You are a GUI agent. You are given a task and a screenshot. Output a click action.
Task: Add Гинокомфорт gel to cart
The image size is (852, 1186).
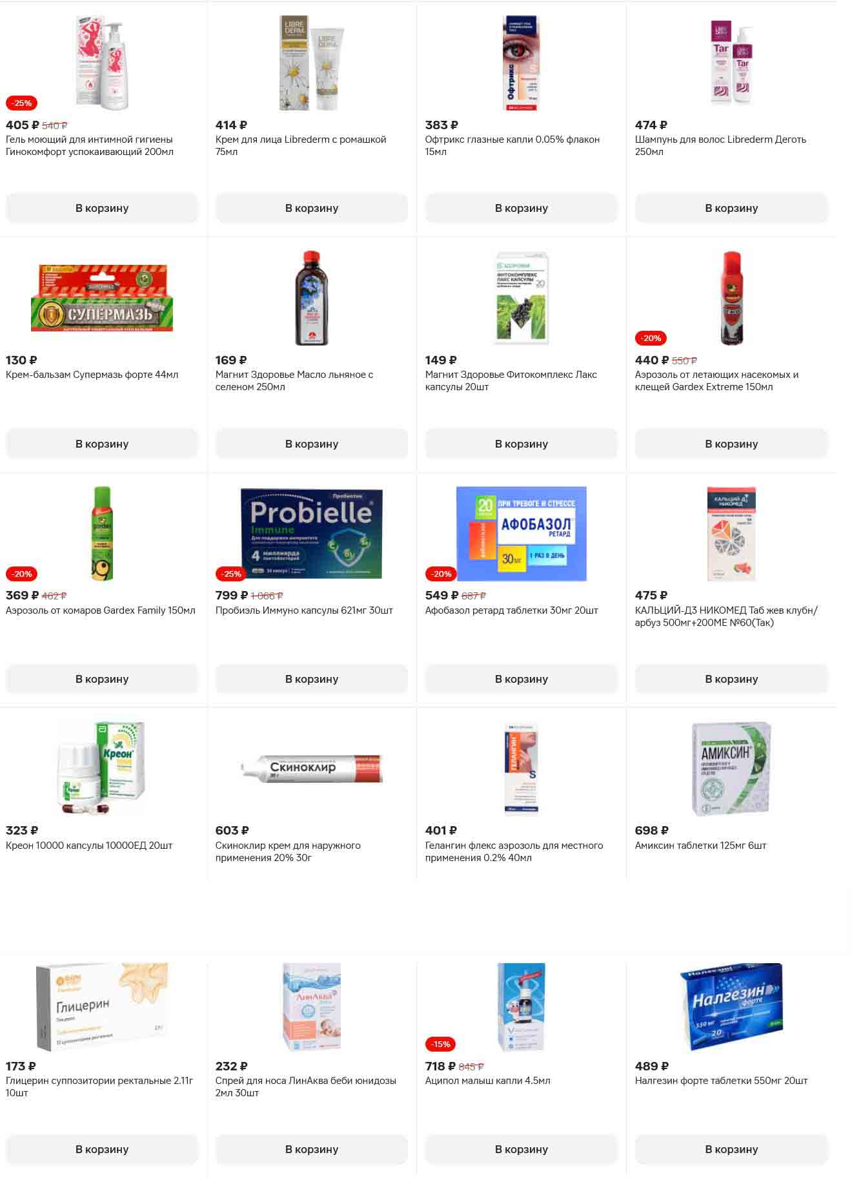click(x=102, y=208)
